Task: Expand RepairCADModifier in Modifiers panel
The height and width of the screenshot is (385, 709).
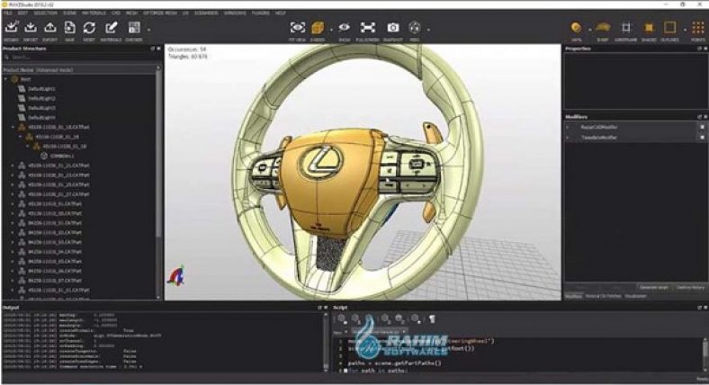Action: coord(568,128)
